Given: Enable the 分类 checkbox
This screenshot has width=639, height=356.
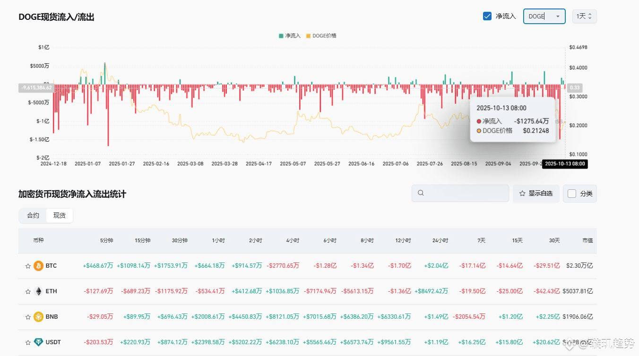Looking at the screenshot, I should click(572, 194).
